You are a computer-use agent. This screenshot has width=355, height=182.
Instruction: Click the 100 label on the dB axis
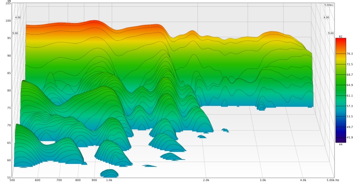pyautogui.click(x=8, y=21)
